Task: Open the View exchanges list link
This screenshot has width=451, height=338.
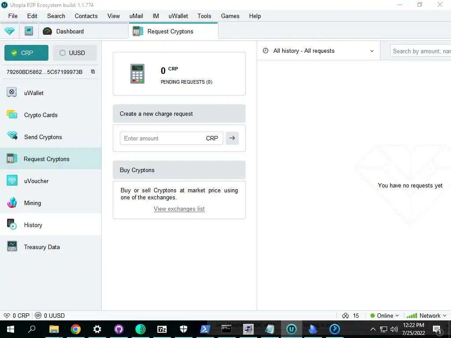Action: [179, 209]
